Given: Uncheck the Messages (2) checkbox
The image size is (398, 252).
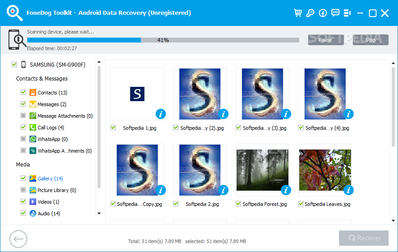Looking at the screenshot, I should (23, 104).
